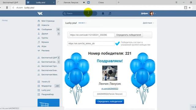Click the wall post URL input field
Image resolution: width=196 pixels, height=110 pixels.
[92, 35]
